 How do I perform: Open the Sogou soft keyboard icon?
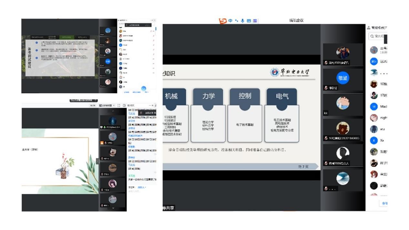point(249,21)
